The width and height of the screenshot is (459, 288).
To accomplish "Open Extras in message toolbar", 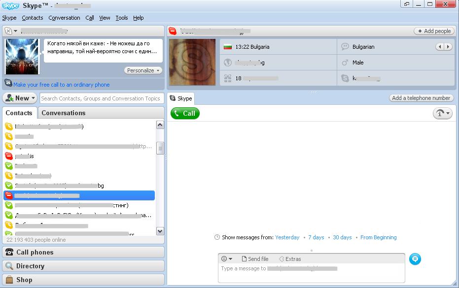I will [x=290, y=259].
